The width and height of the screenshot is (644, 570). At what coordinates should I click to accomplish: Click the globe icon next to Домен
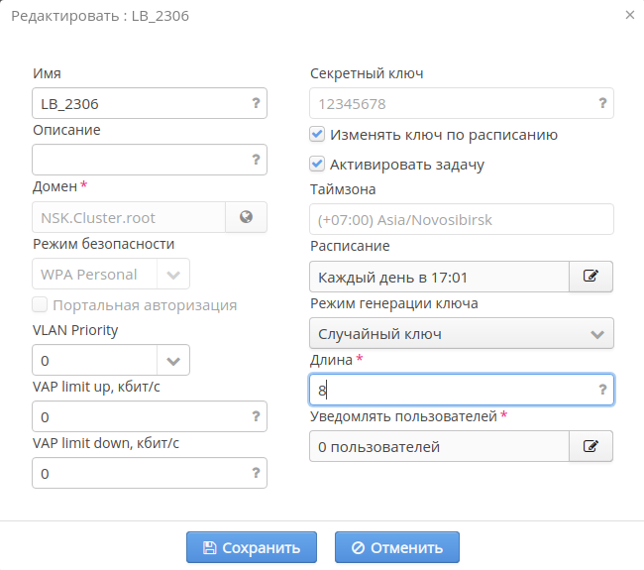click(247, 218)
